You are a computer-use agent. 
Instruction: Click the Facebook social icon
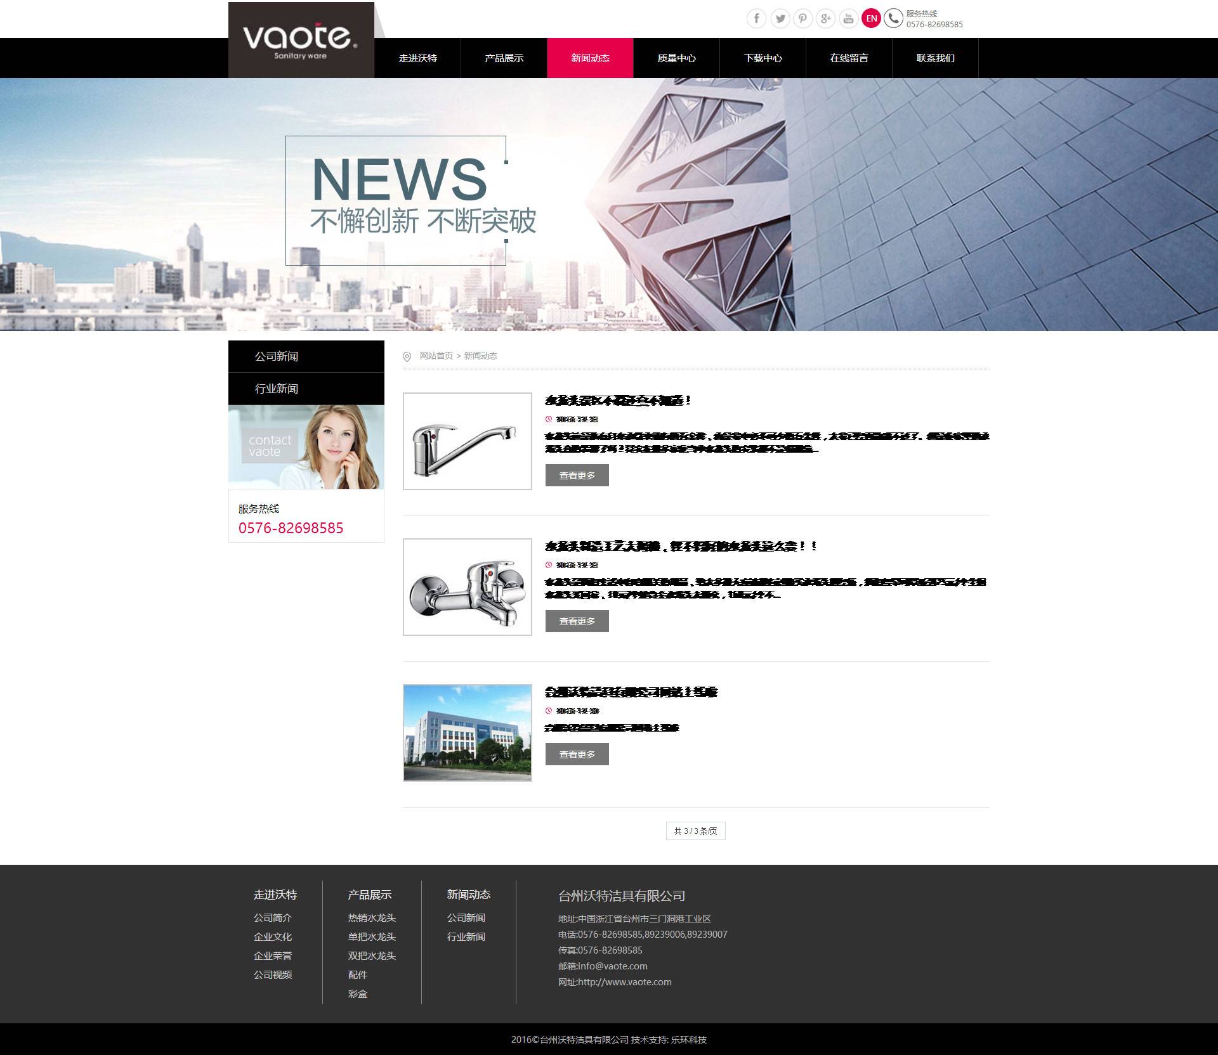tap(756, 18)
